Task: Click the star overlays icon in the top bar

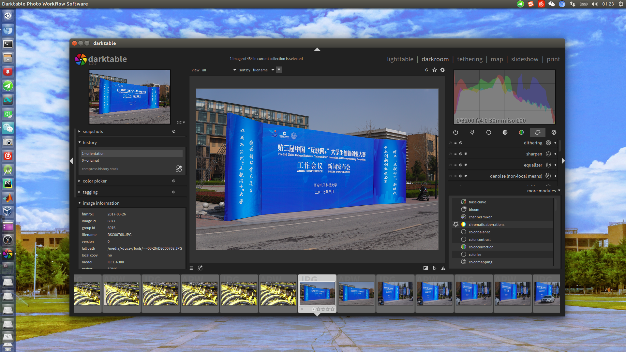Action: [x=434, y=70]
